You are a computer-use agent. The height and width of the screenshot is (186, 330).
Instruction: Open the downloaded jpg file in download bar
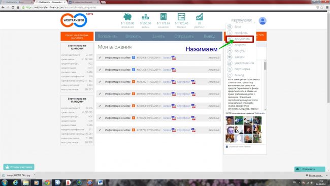[17, 175]
